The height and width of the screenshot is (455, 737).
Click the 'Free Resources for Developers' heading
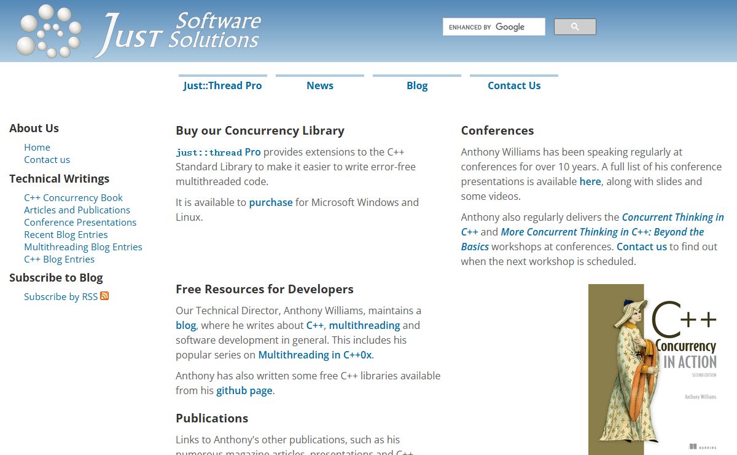(265, 289)
